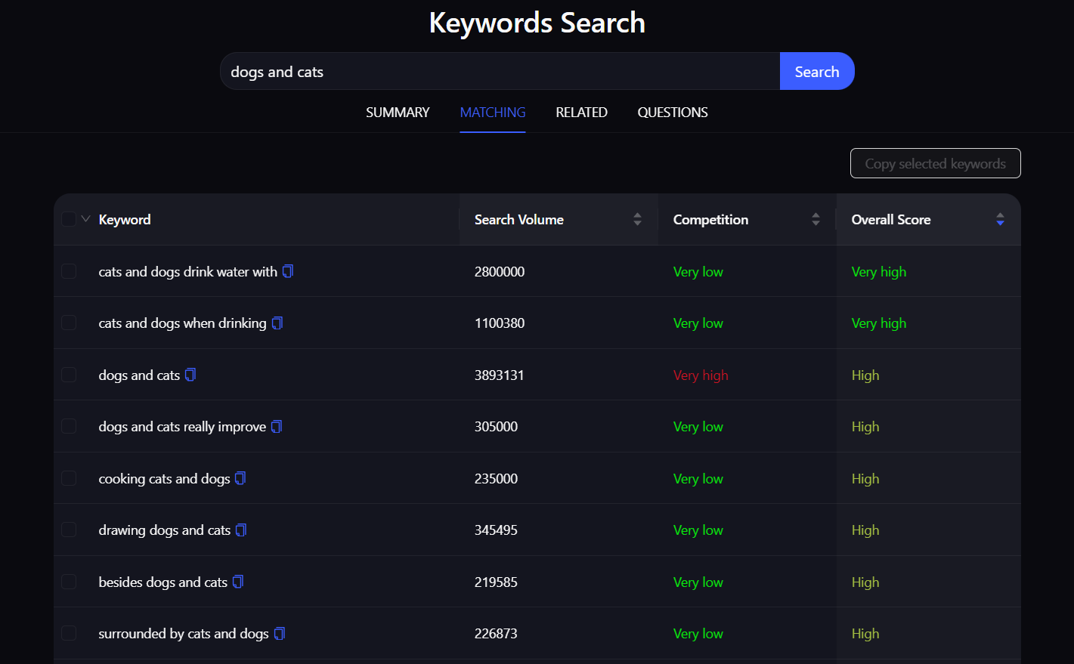Click 'Very low' competition for 305000 row

698,427
